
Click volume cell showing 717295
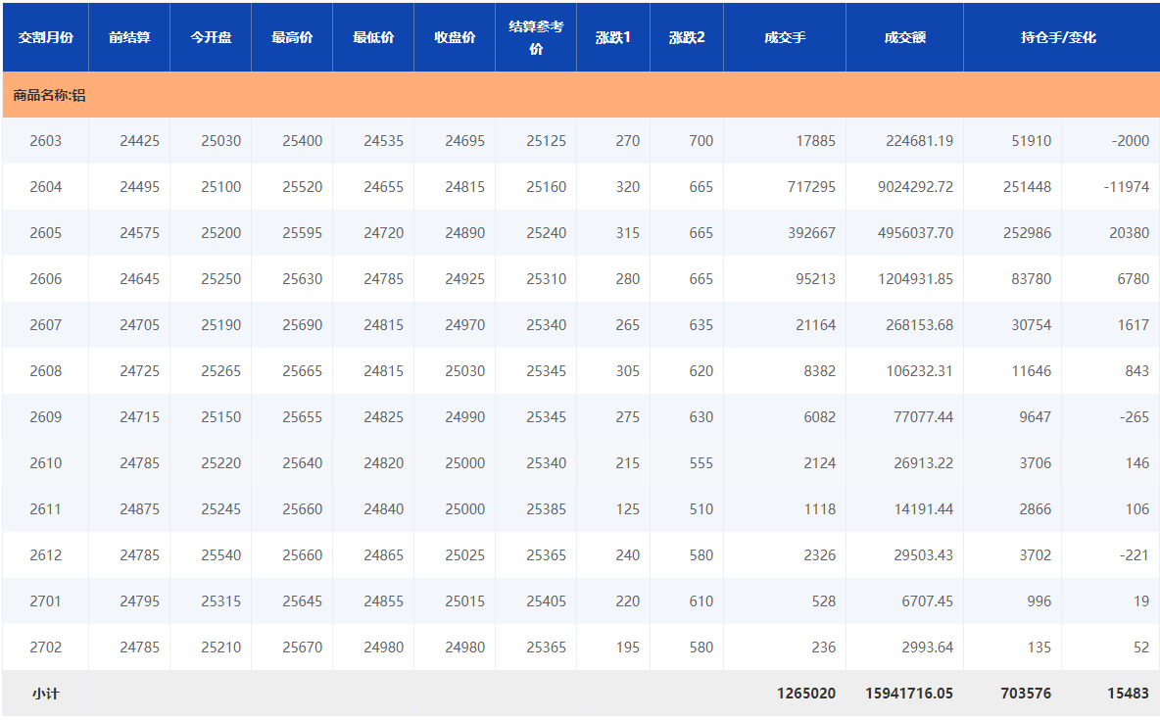808,187
